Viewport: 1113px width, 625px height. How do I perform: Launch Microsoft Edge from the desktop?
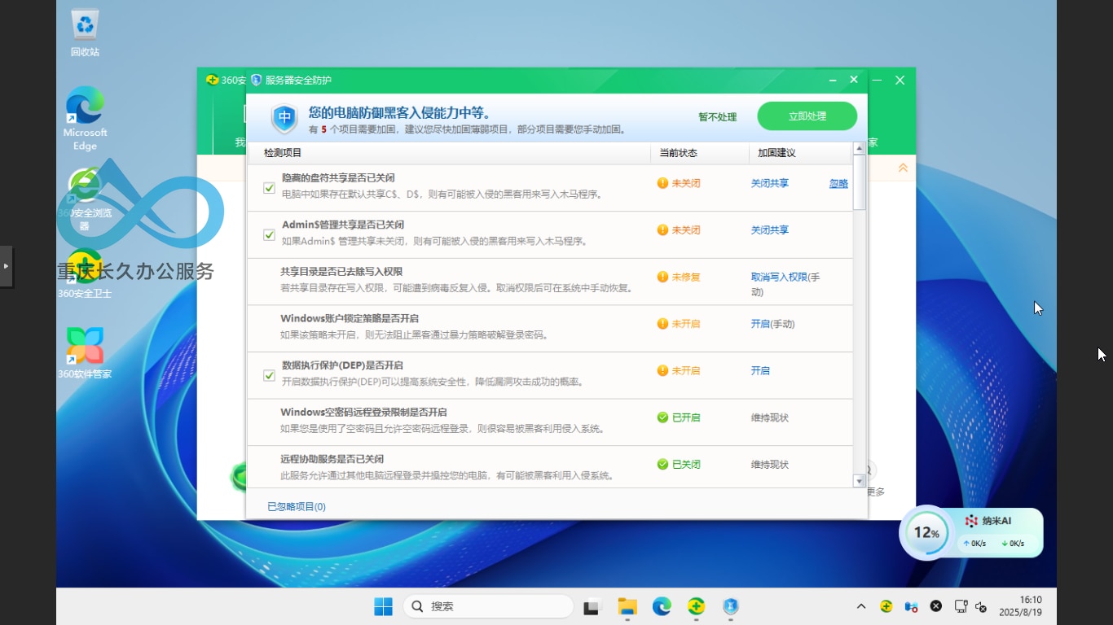tap(85, 119)
